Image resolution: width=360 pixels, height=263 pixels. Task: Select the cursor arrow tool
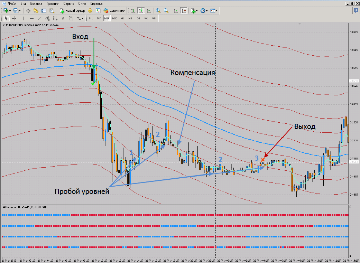point(6,18)
